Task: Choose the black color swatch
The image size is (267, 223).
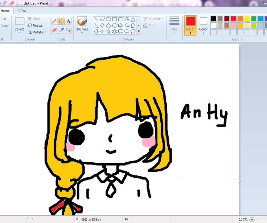Action: point(213,19)
